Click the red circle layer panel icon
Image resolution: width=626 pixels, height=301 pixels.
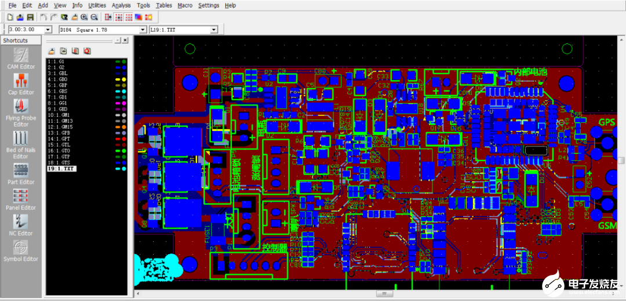pos(87,51)
